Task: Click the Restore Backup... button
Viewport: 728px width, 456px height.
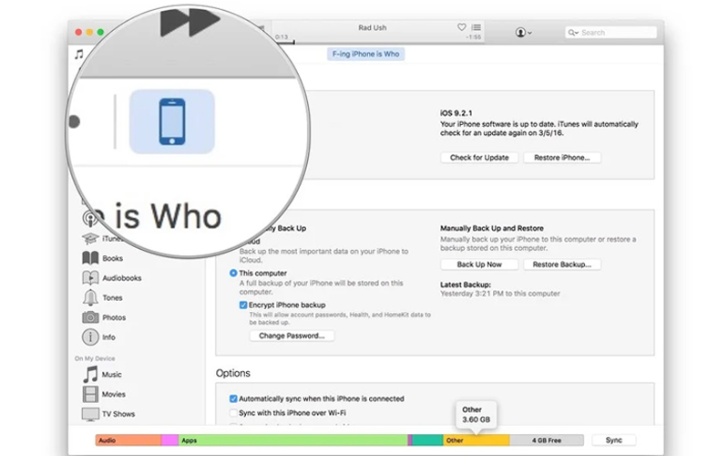Action: [562, 264]
